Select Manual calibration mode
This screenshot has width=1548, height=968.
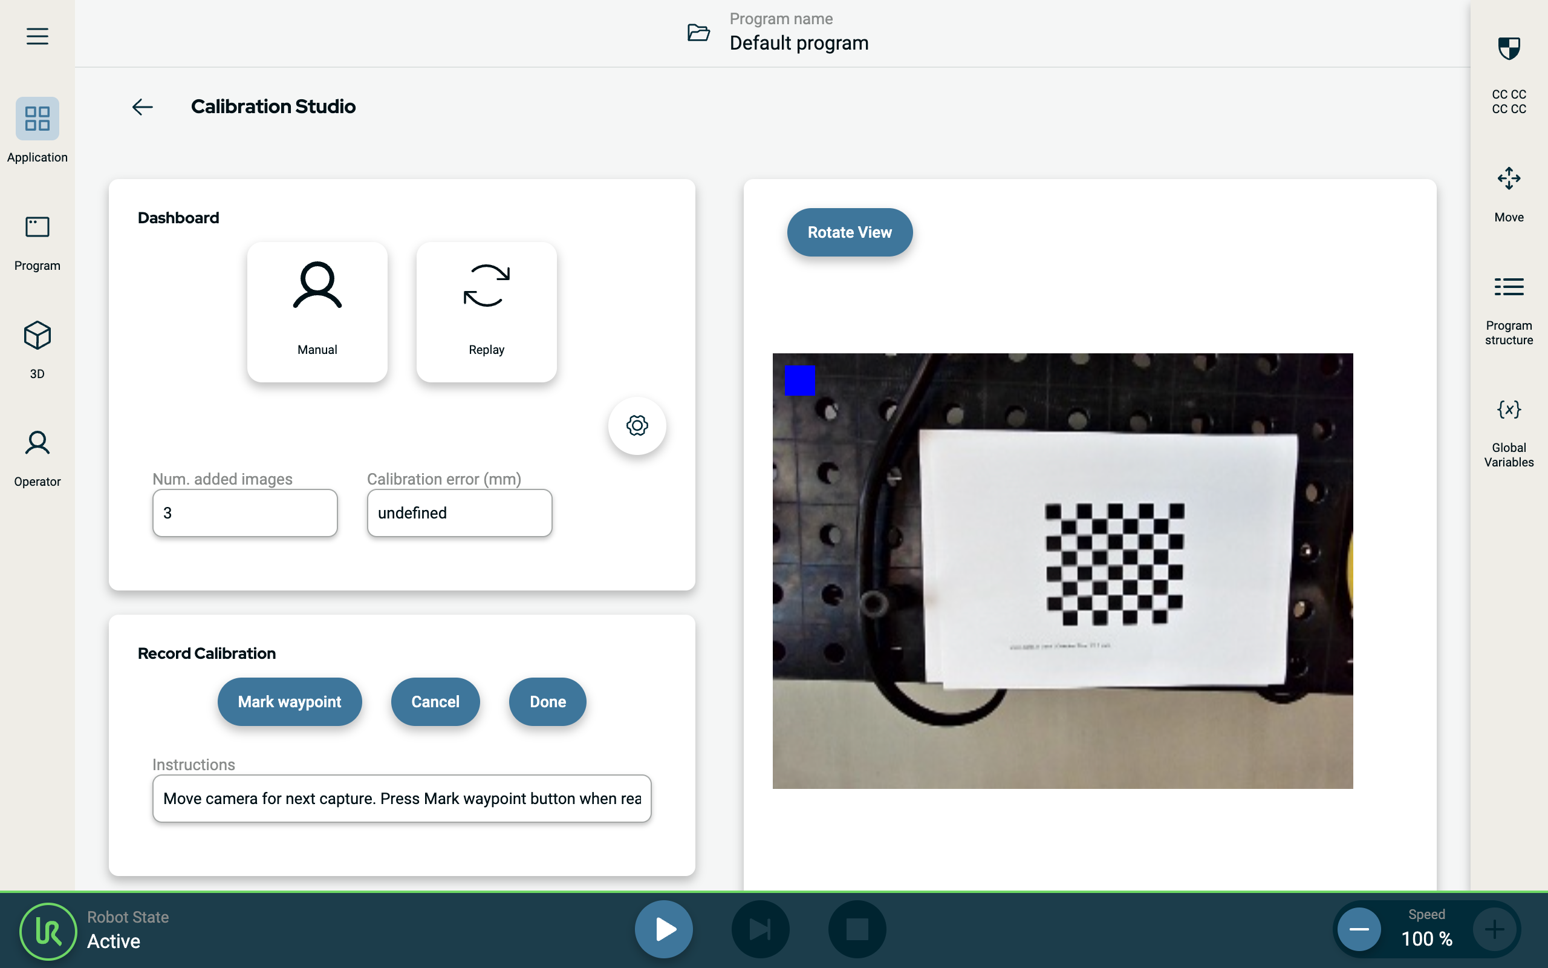click(x=317, y=312)
